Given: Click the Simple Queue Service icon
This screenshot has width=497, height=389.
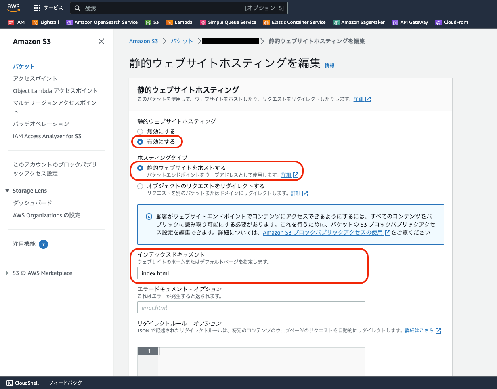Looking at the screenshot, I should [203, 23].
